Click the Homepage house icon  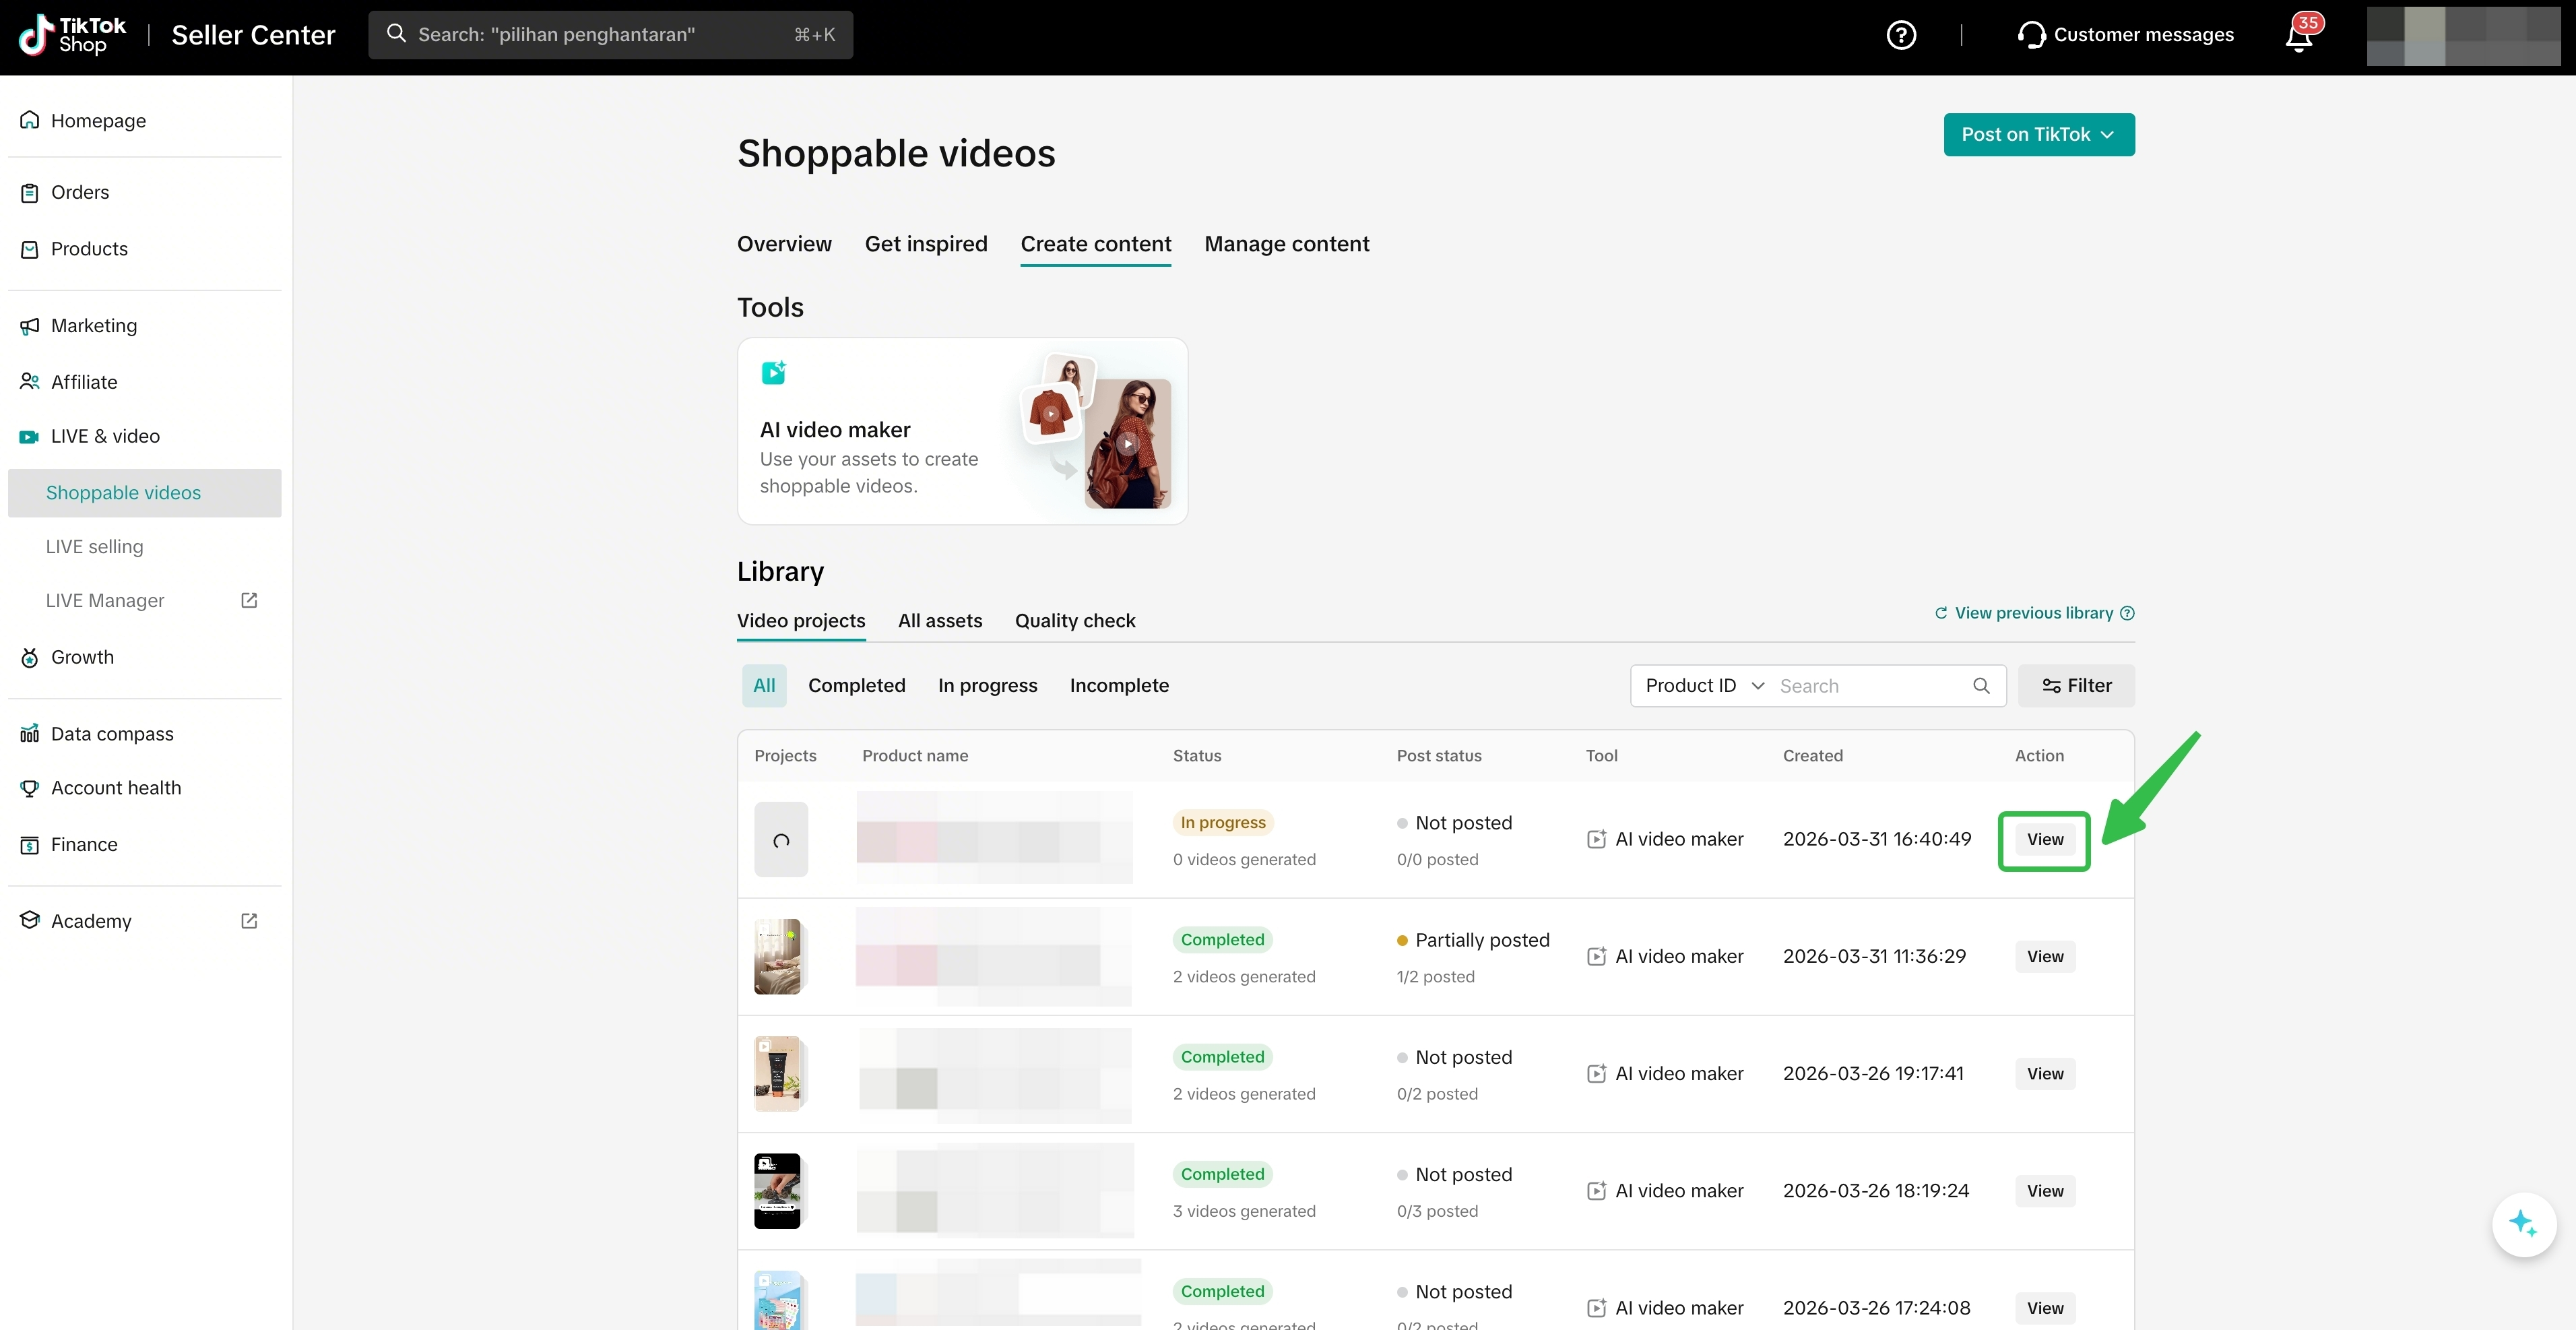[30, 120]
